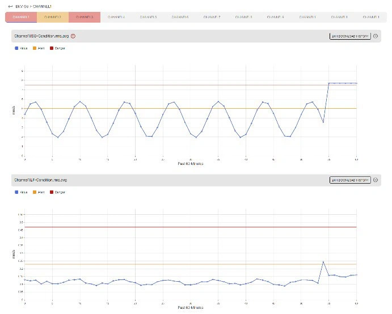This screenshot has height=314, width=392.
Task: Click the BKV Go breadcrumb link
Action: click(x=22, y=6)
